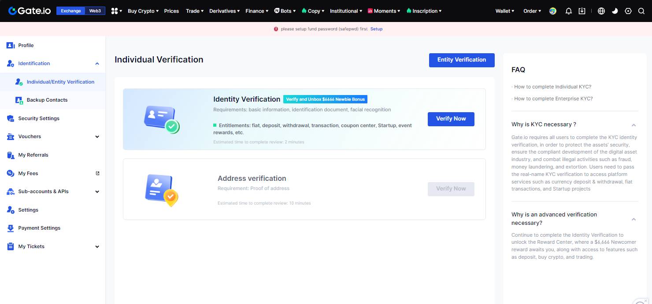Open Security Settings in sidebar

click(x=39, y=118)
